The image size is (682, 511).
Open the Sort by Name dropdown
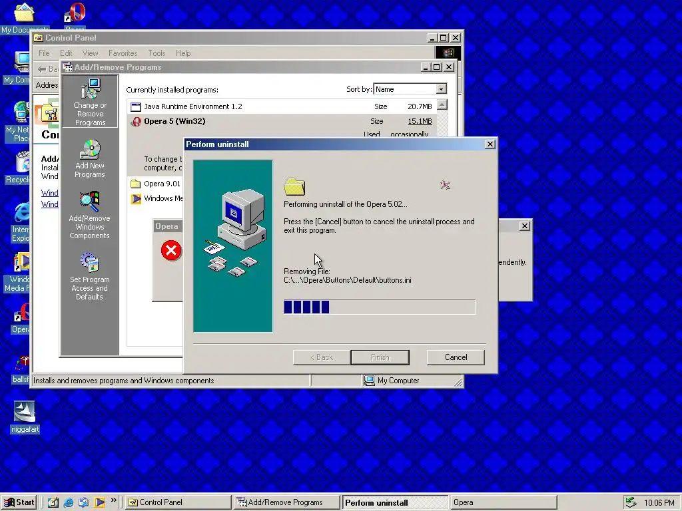point(441,89)
